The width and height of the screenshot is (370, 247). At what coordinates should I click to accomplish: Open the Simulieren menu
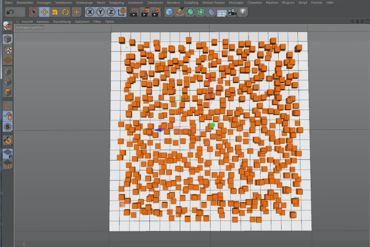[155, 2]
